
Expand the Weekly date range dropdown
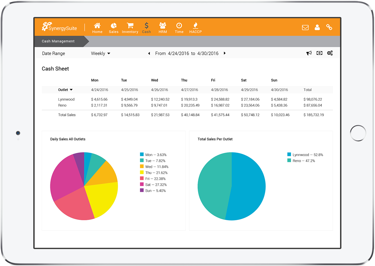coord(100,53)
